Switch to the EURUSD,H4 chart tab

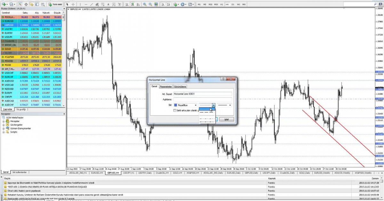tap(97, 173)
